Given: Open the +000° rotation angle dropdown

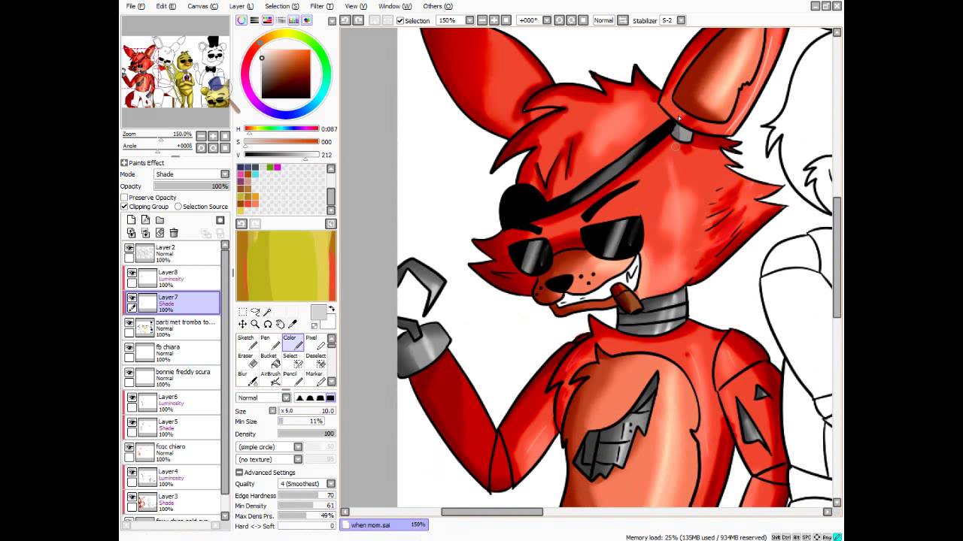Looking at the screenshot, I should coord(533,20).
